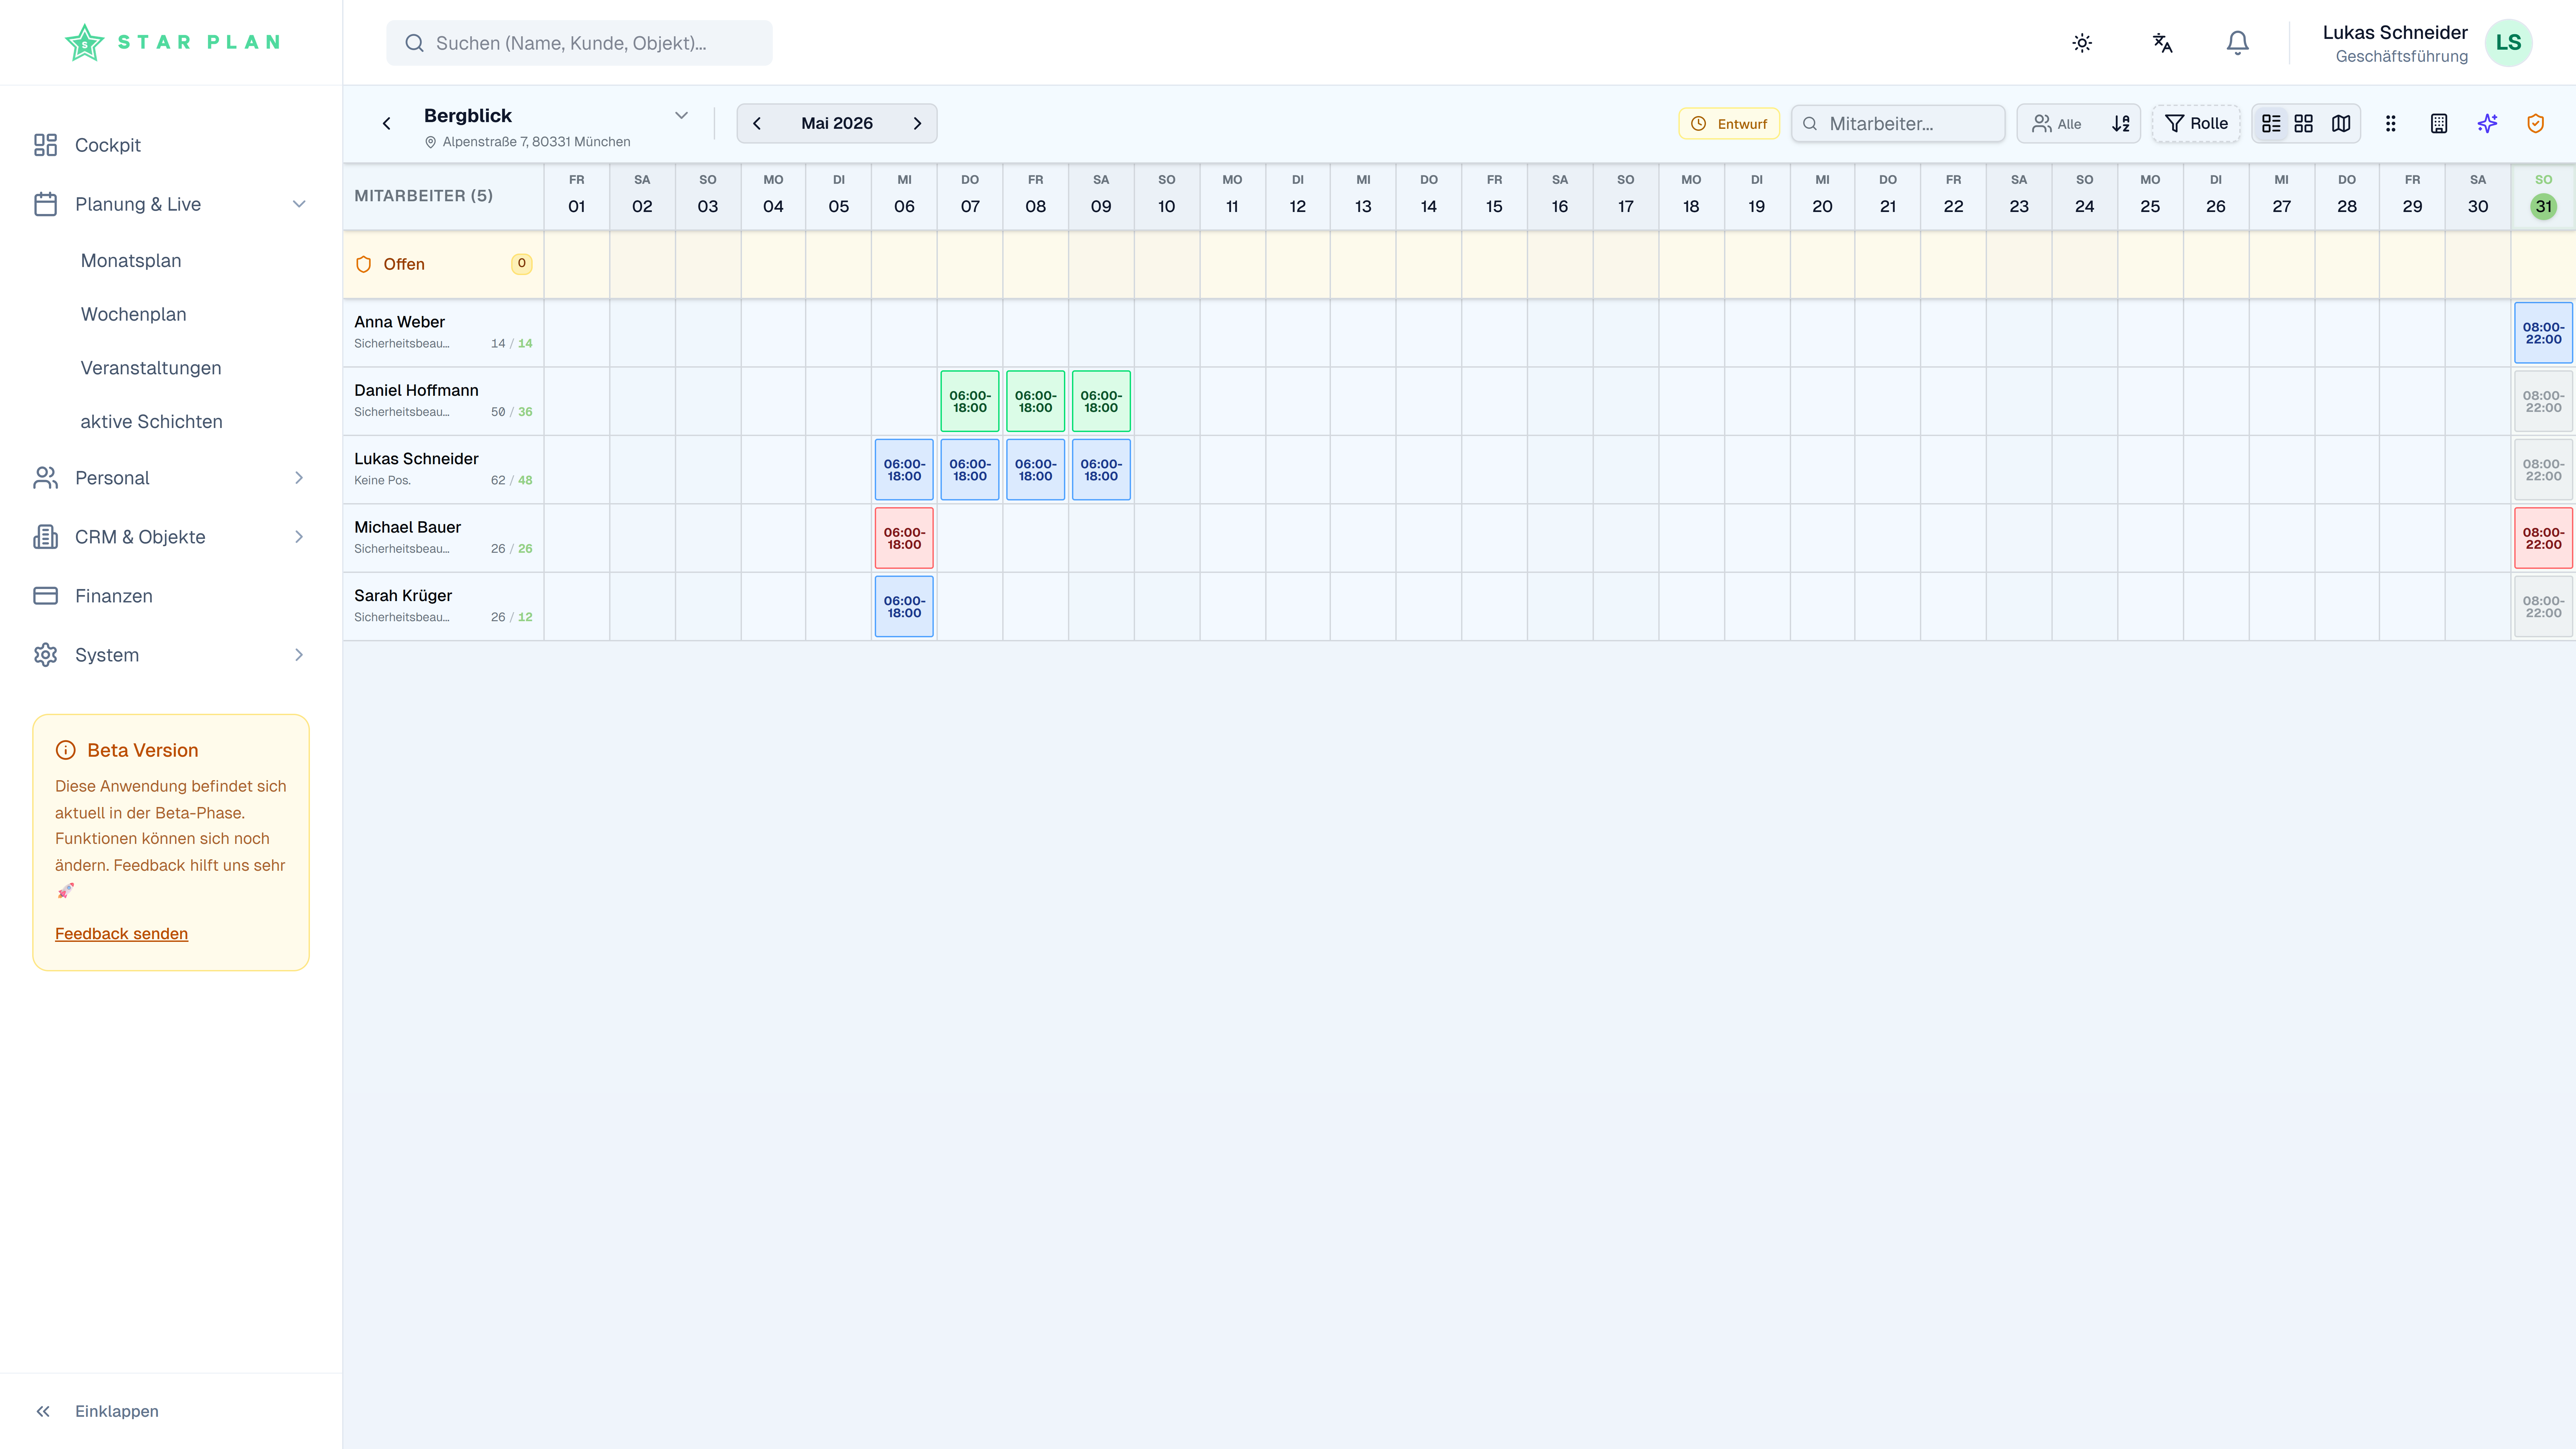This screenshot has height=1449, width=2576.
Task: Open the building object icon
Action: 2439,124
